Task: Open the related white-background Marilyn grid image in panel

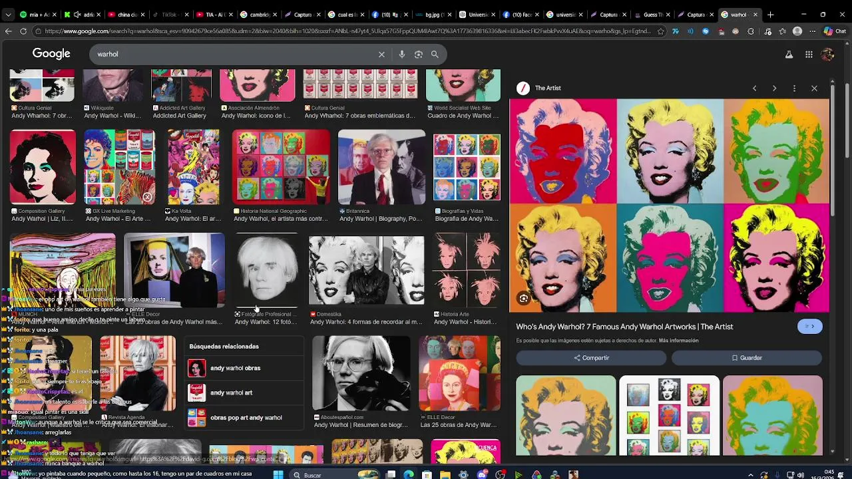Action: (x=669, y=415)
